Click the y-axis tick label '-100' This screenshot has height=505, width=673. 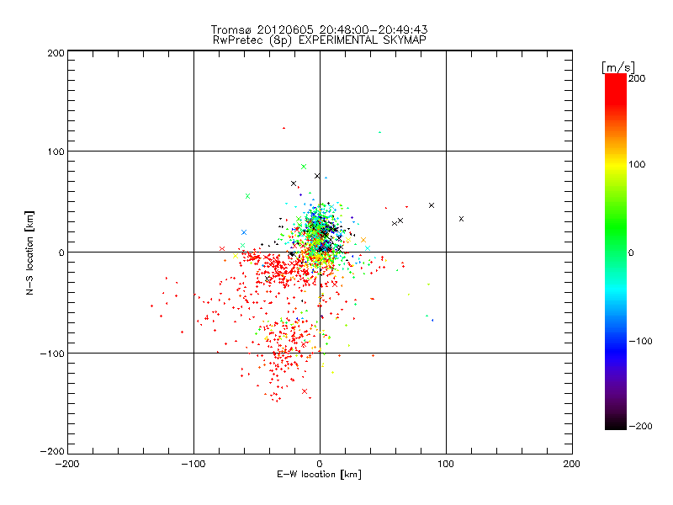(x=52, y=353)
